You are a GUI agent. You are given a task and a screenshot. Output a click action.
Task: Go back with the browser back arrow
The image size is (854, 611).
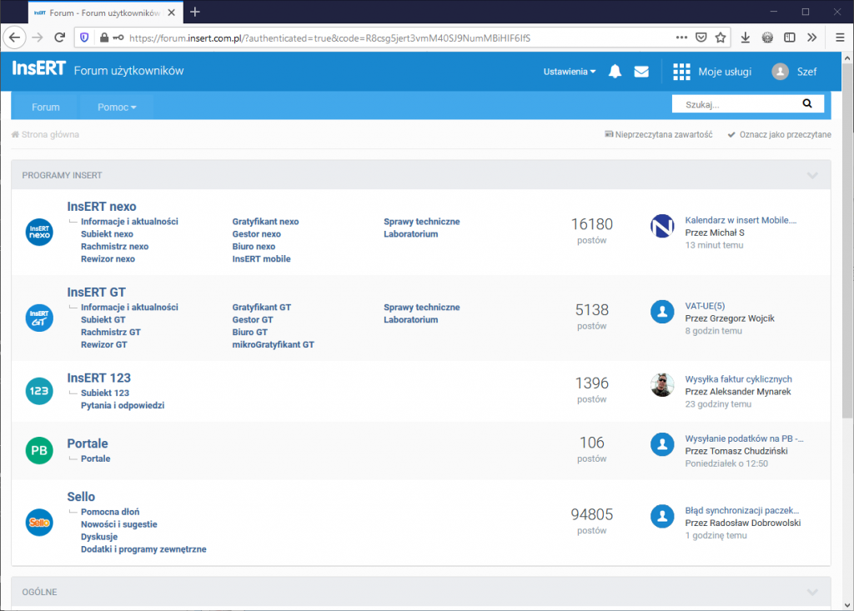point(15,38)
